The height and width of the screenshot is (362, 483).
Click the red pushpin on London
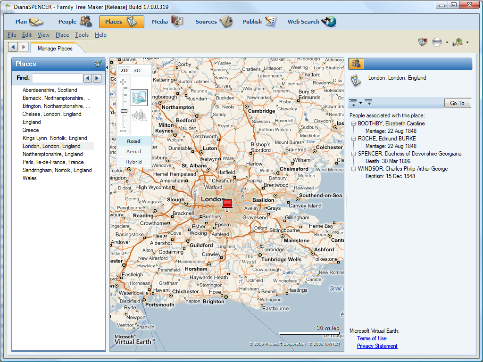pyautogui.click(x=227, y=204)
